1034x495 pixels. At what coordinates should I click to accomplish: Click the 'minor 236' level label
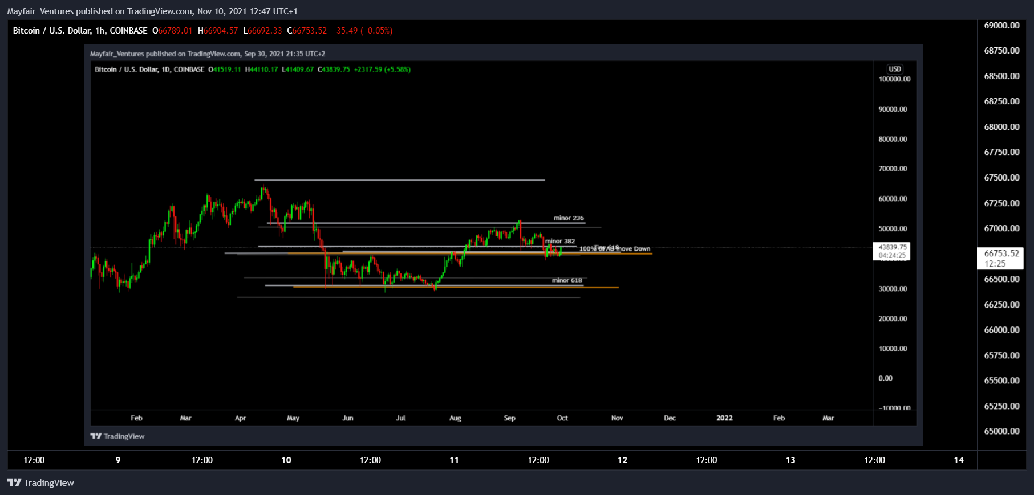(x=569, y=218)
